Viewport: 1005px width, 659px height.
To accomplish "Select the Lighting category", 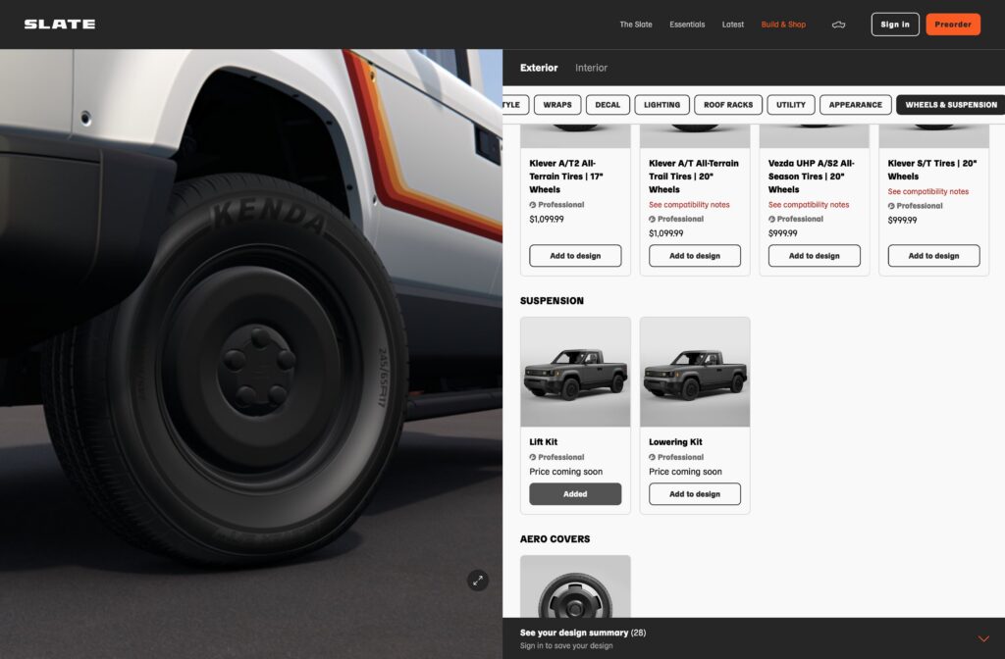I will (661, 104).
